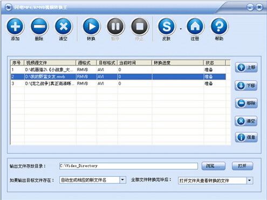This screenshot has width=267, height=200.
Task: Open the 皮肤 skin icon
Action: (166, 26)
